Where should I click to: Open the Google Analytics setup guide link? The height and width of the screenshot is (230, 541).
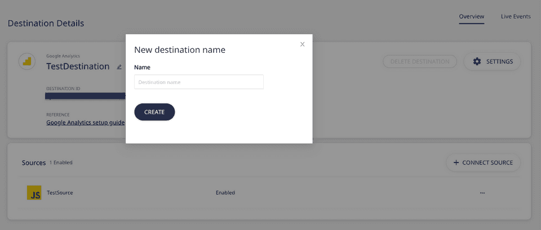pyautogui.click(x=85, y=122)
